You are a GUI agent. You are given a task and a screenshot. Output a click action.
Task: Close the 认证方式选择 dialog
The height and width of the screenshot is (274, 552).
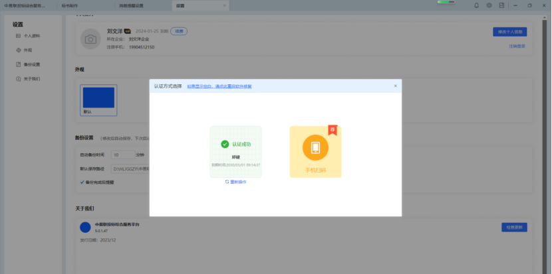coord(395,86)
